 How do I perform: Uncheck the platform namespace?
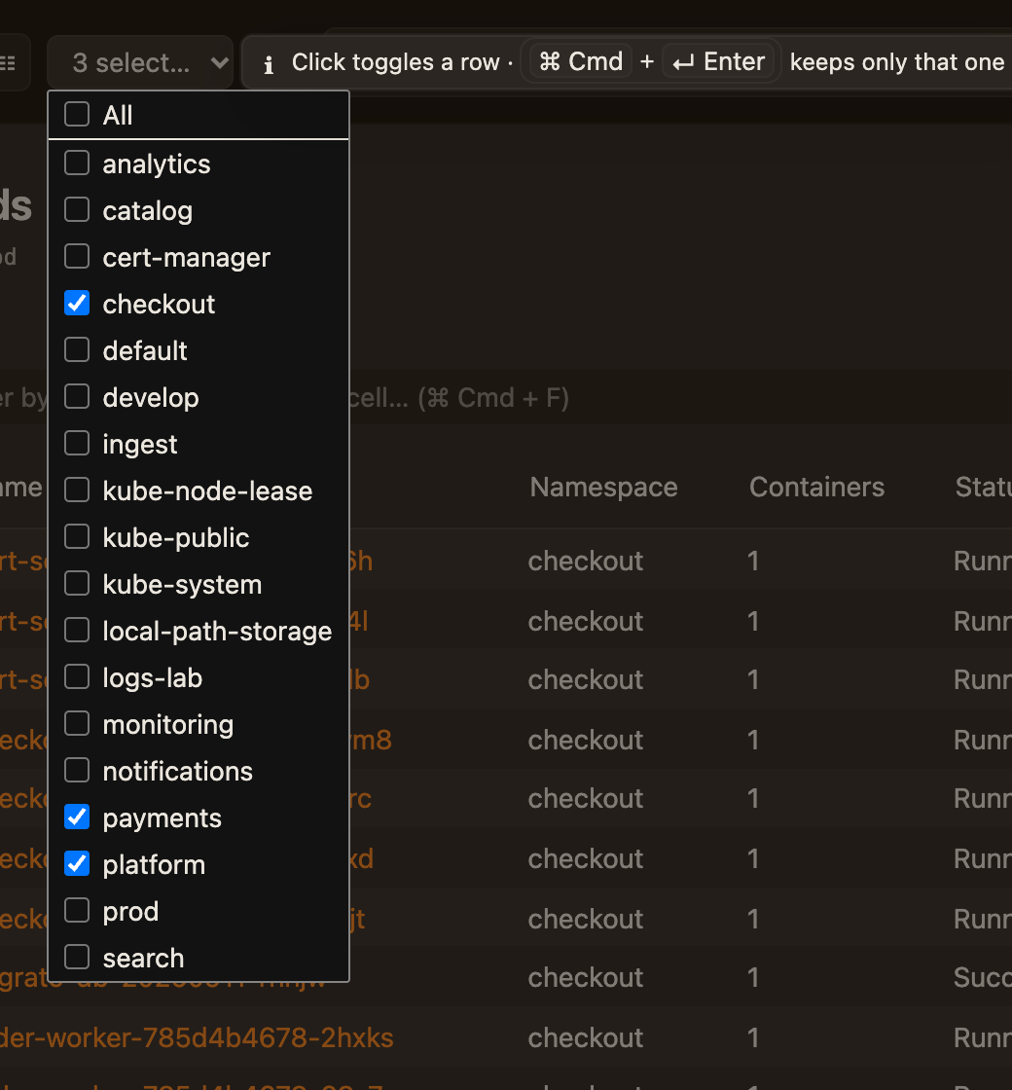77,863
